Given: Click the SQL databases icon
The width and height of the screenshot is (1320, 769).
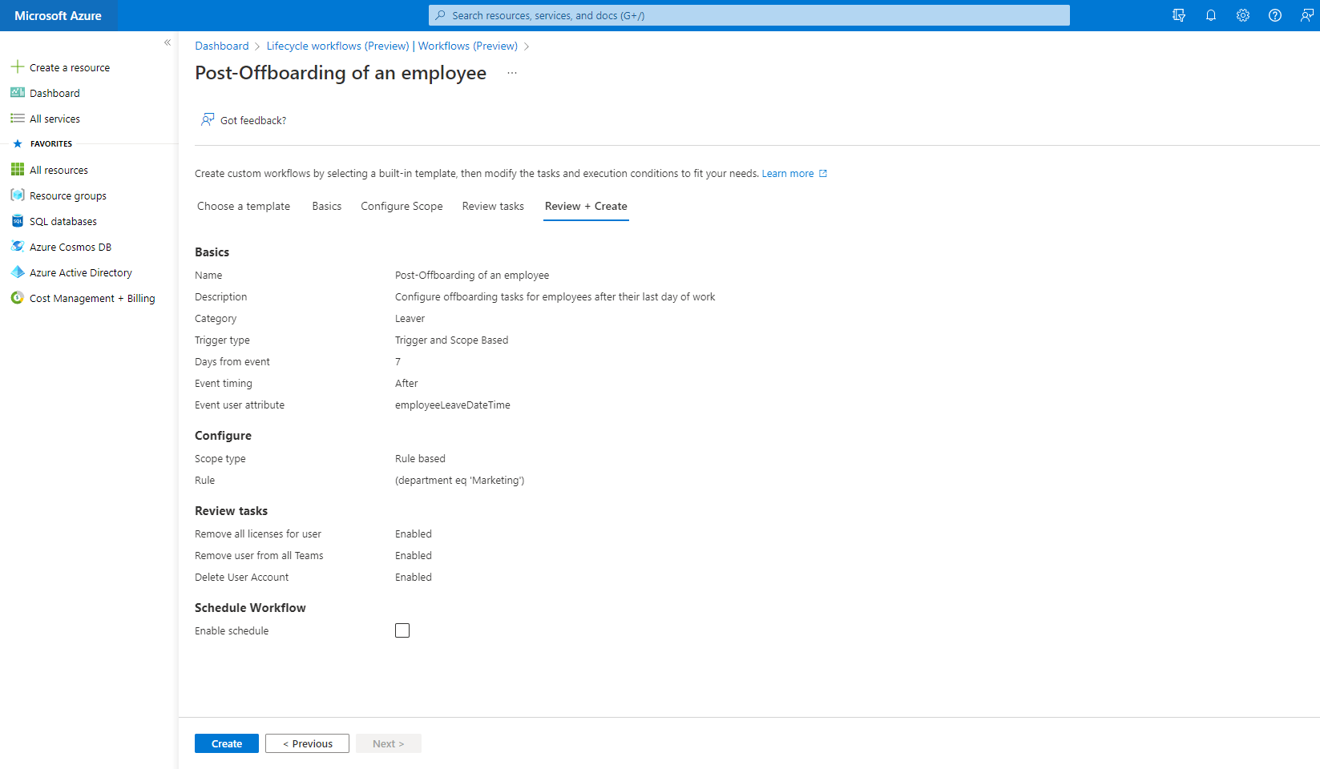Looking at the screenshot, I should pos(18,221).
